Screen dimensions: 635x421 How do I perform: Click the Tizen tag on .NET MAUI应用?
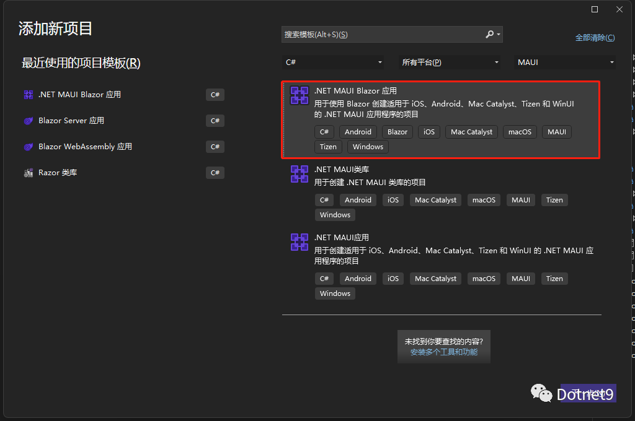click(x=554, y=279)
